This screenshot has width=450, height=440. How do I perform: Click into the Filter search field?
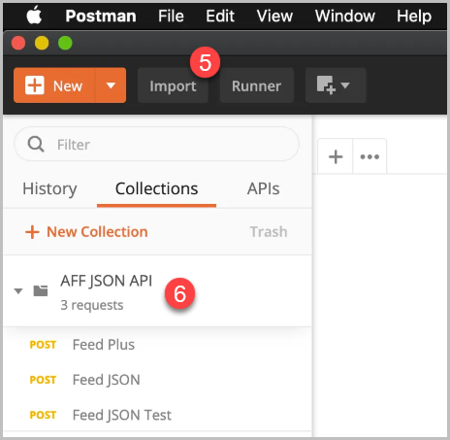156,144
